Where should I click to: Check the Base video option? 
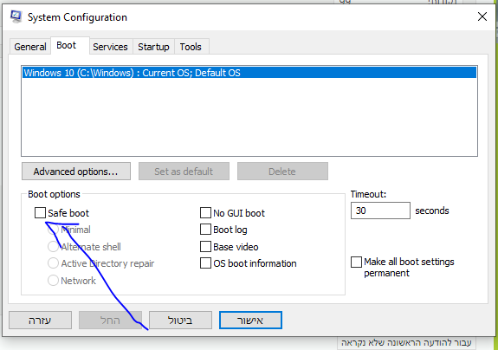point(205,247)
